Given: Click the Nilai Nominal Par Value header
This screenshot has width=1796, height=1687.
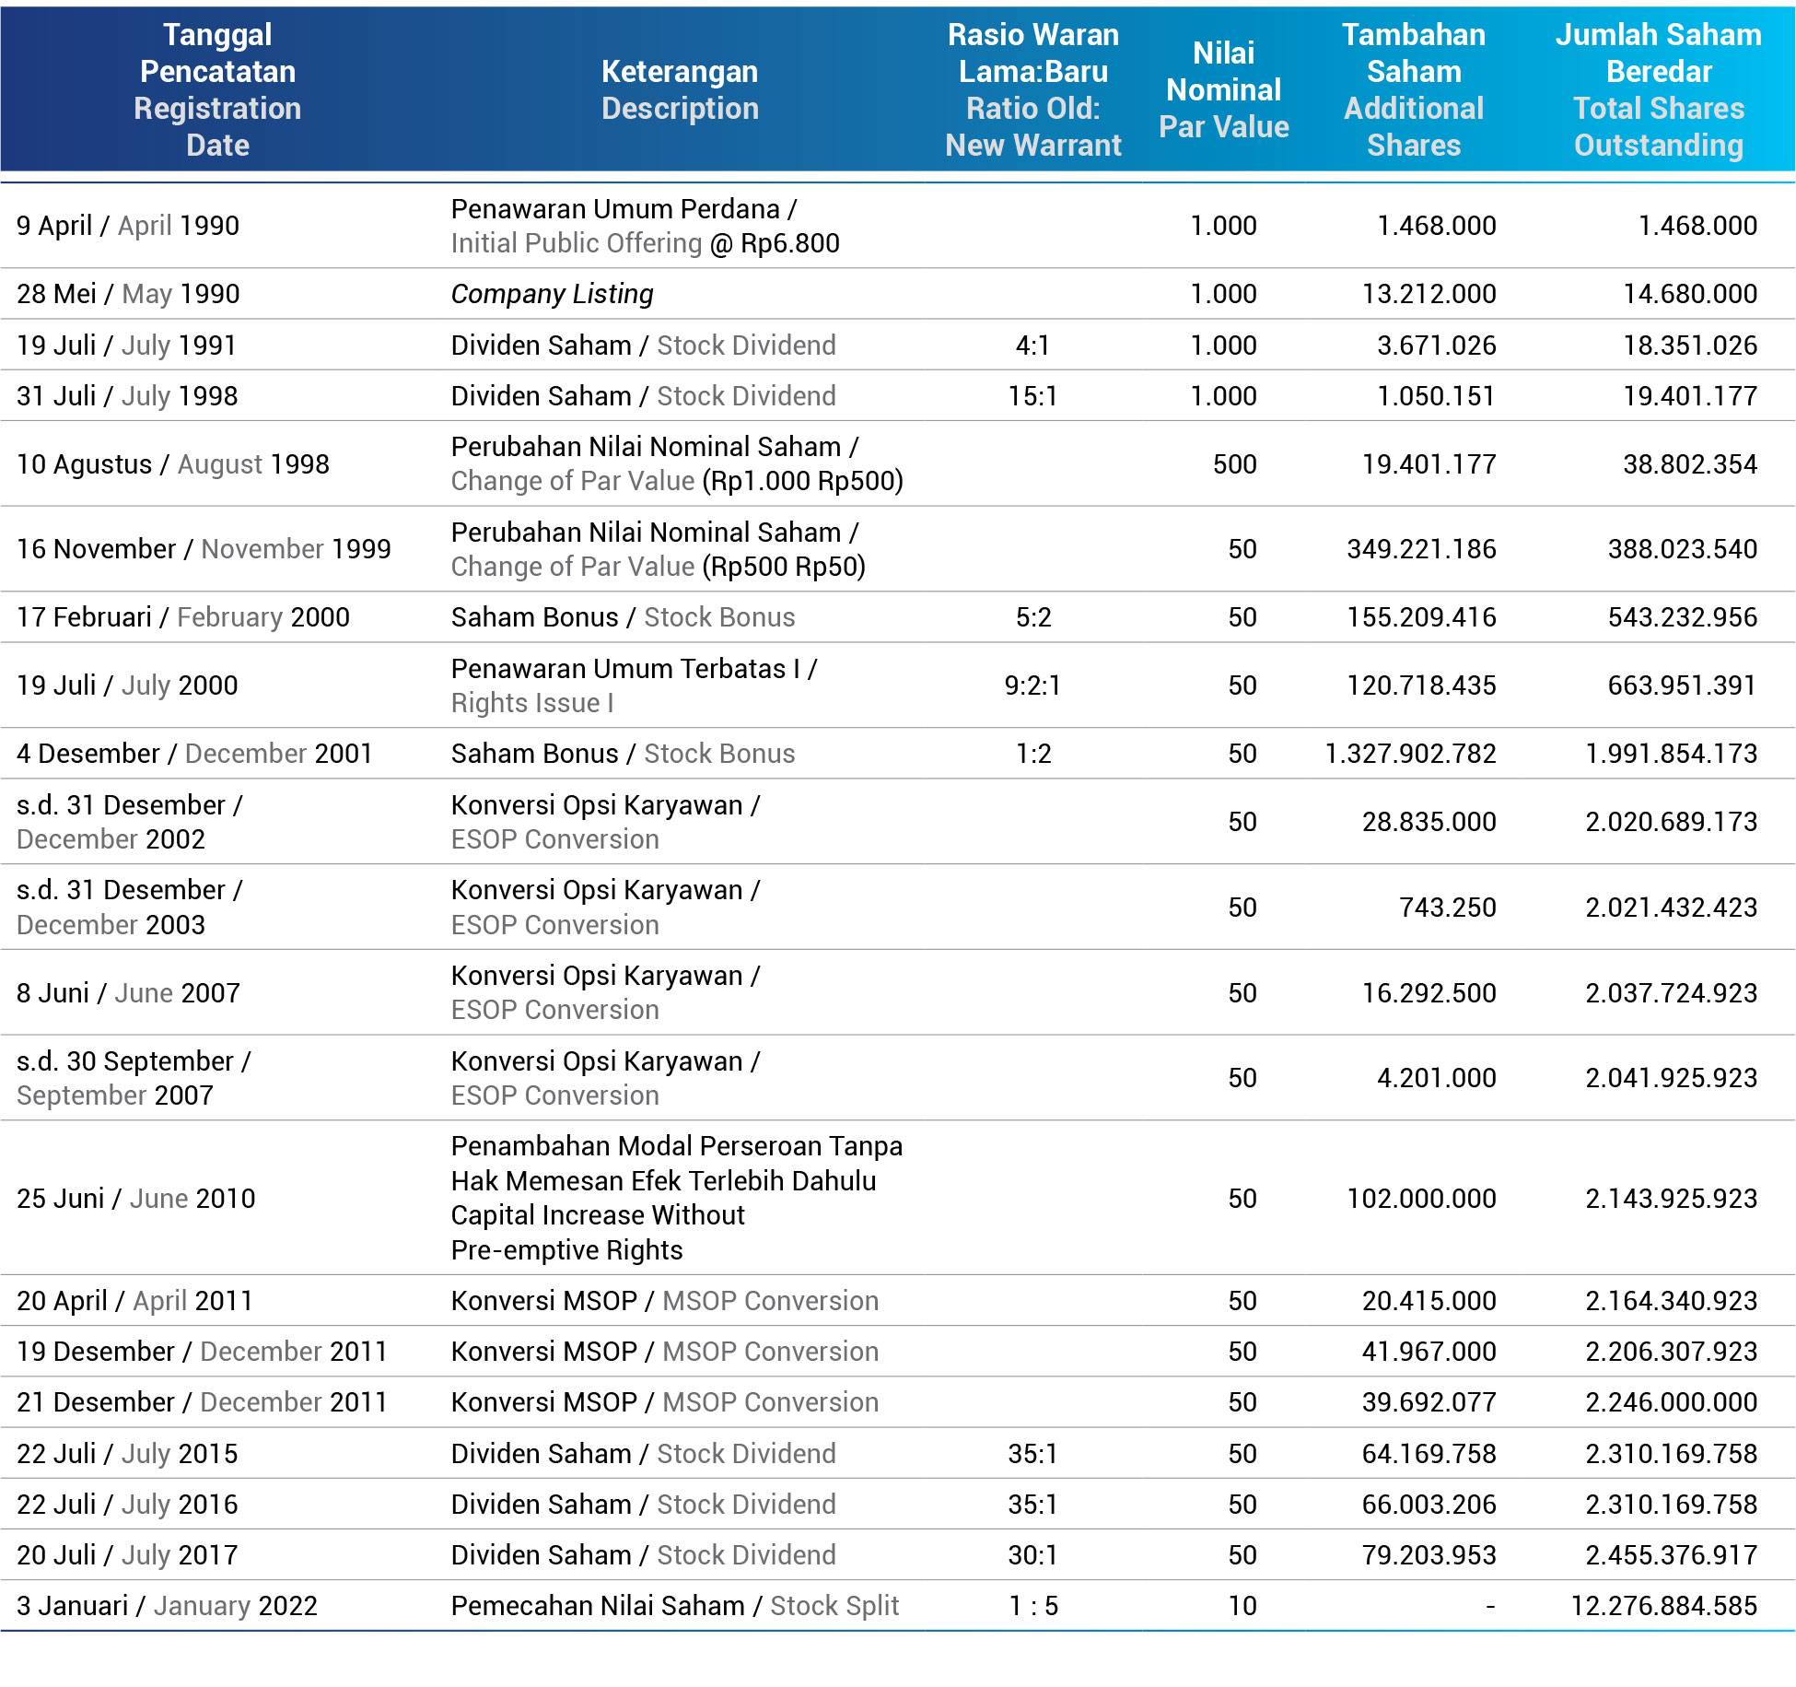Looking at the screenshot, I should tap(1223, 89).
